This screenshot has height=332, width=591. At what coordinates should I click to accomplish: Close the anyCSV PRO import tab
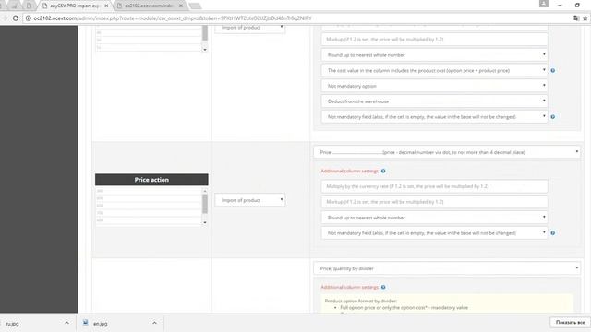click(x=106, y=6)
